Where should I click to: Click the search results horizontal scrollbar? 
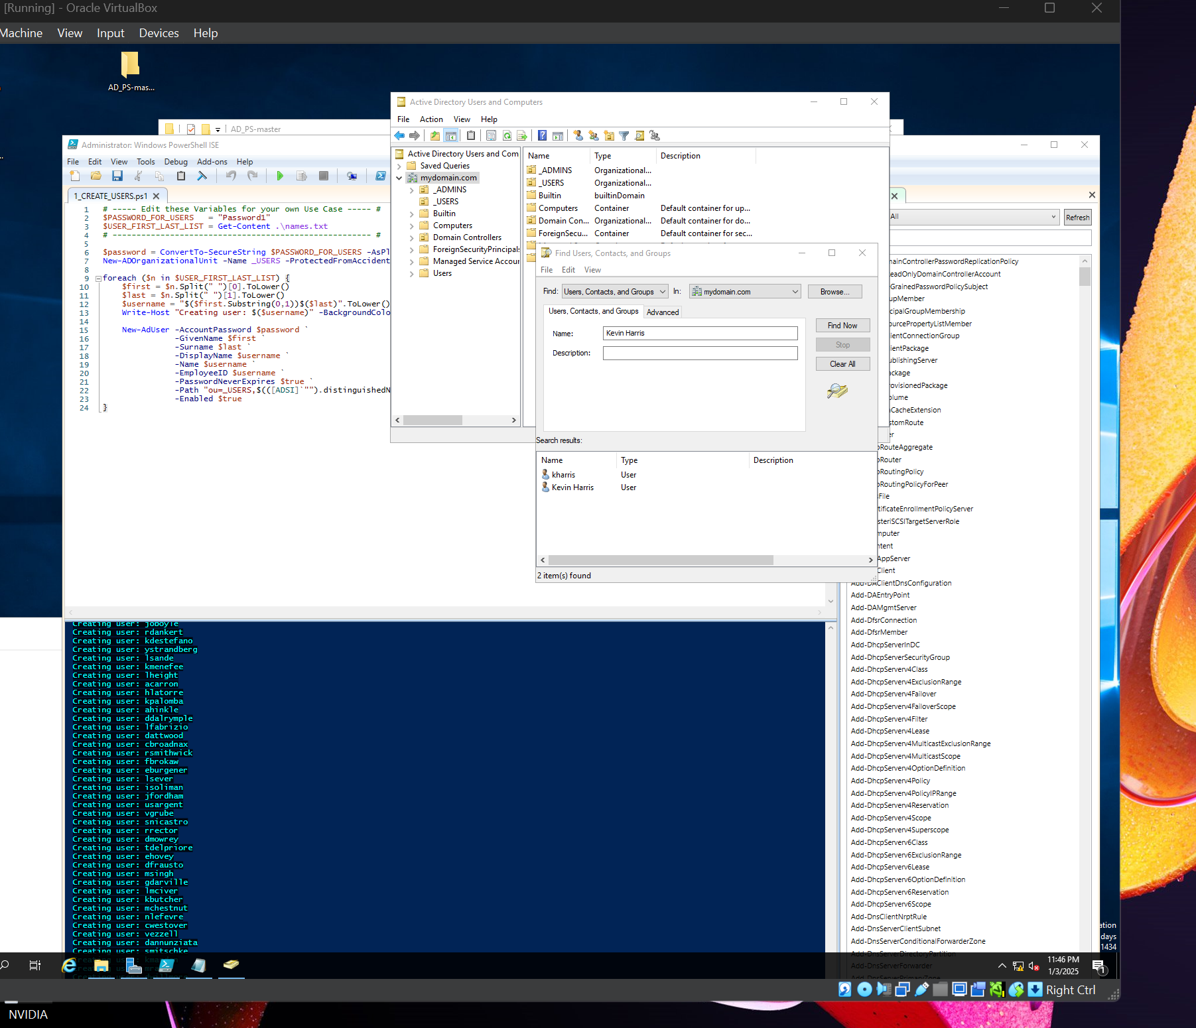click(x=661, y=560)
